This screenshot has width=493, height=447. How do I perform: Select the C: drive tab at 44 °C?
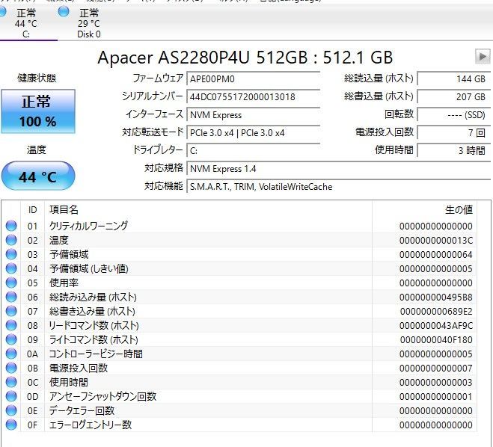click(25, 23)
